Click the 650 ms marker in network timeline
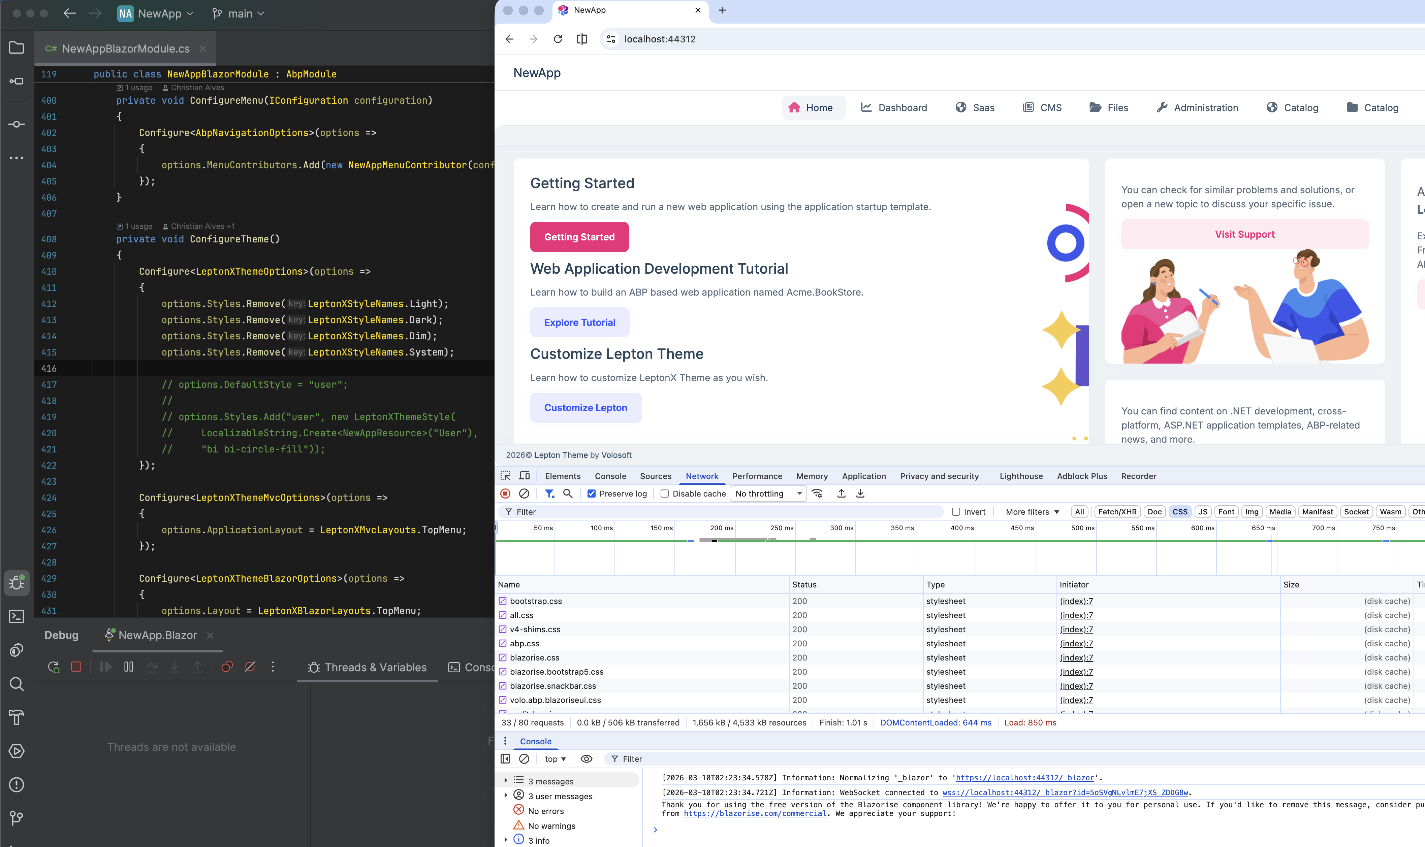Image resolution: width=1425 pixels, height=847 pixels. (x=1263, y=528)
